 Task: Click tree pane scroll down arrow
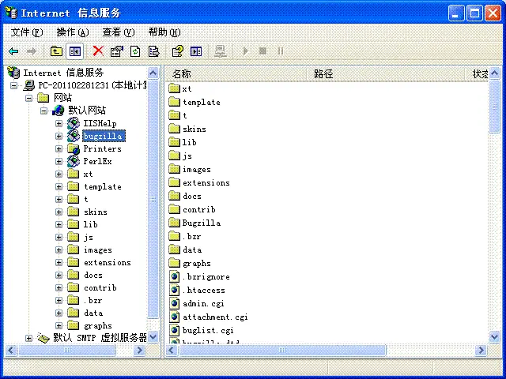(153, 337)
